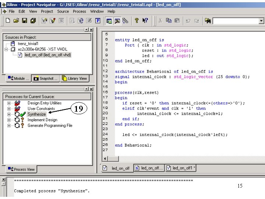Select trenz_trivial1 project in sources tree

tap(28, 43)
